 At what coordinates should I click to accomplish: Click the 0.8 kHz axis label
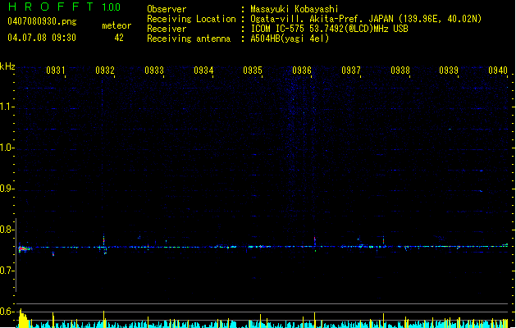(x=7, y=230)
